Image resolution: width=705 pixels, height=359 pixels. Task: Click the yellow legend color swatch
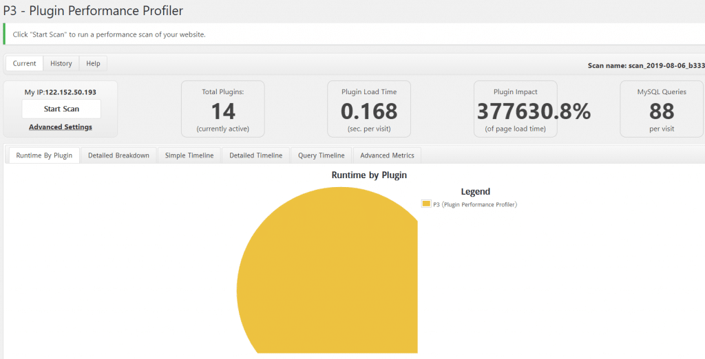(426, 204)
